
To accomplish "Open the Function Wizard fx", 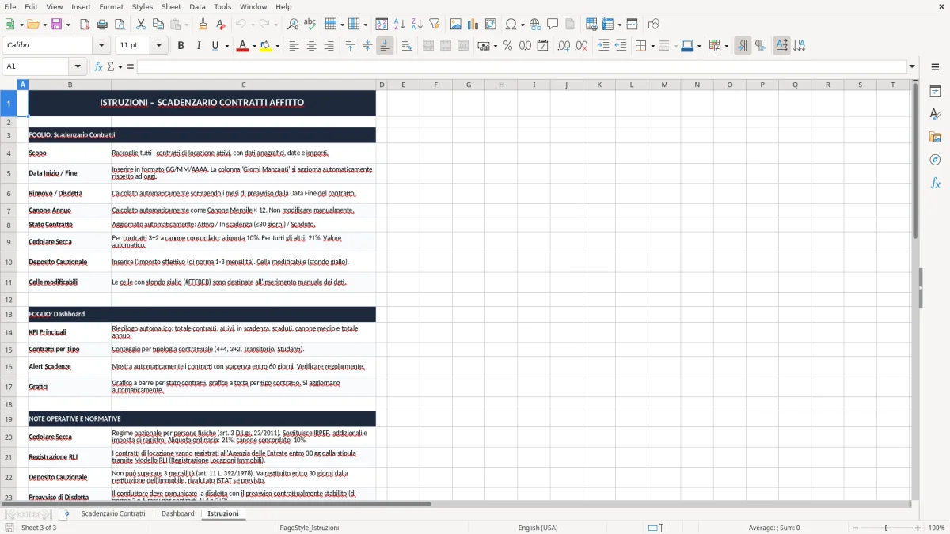I will 98,66.
